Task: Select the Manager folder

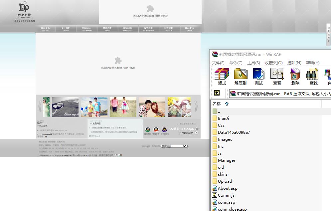Action: point(224,160)
